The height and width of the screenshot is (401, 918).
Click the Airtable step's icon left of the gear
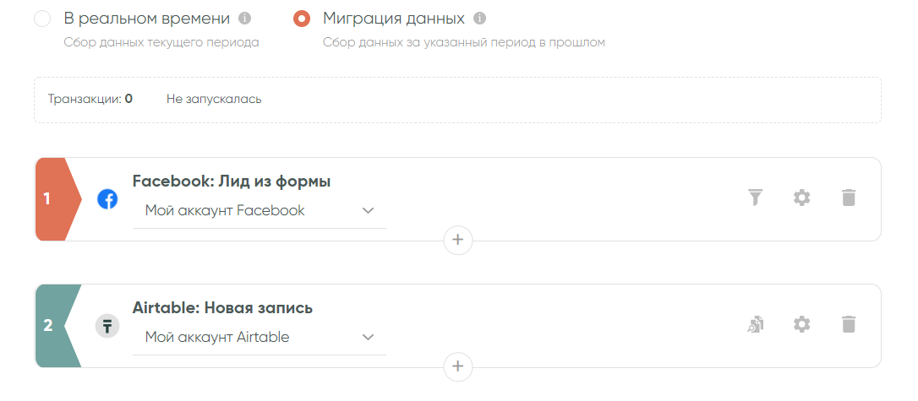click(x=755, y=324)
